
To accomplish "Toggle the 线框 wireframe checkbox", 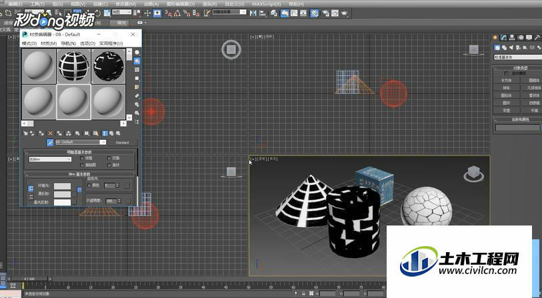I will 82,158.
